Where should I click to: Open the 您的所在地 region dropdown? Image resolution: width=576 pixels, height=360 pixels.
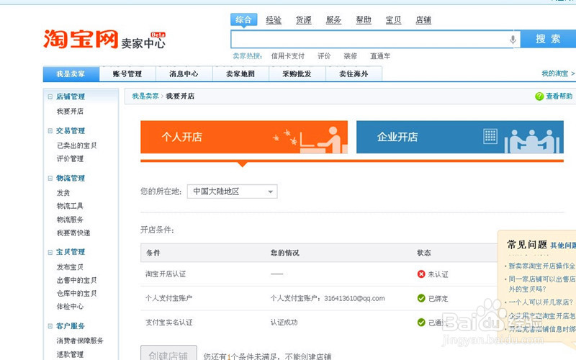coord(232,192)
